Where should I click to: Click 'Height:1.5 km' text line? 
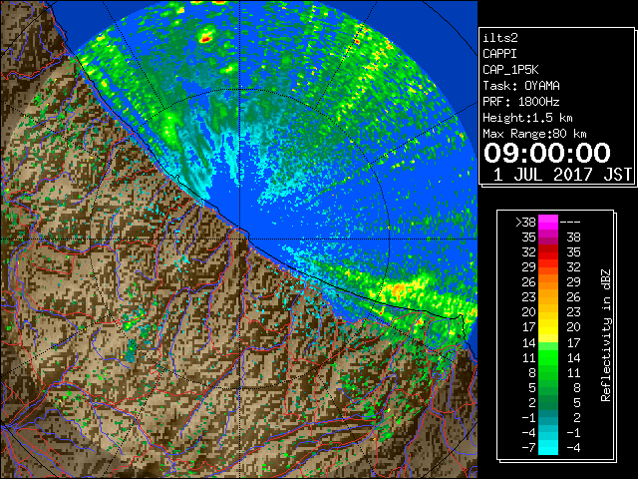click(527, 118)
